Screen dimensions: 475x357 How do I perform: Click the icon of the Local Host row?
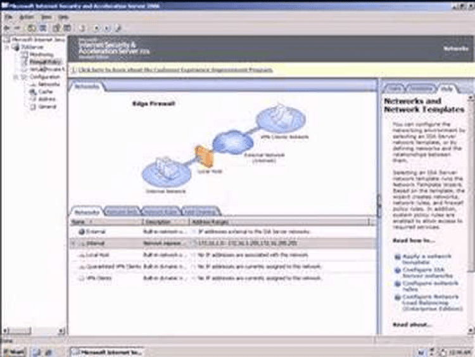coord(82,255)
